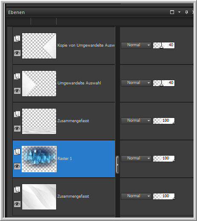Click raster layer icon beside Raster 1
Screen dimensions: 197x221
(x=17, y=152)
